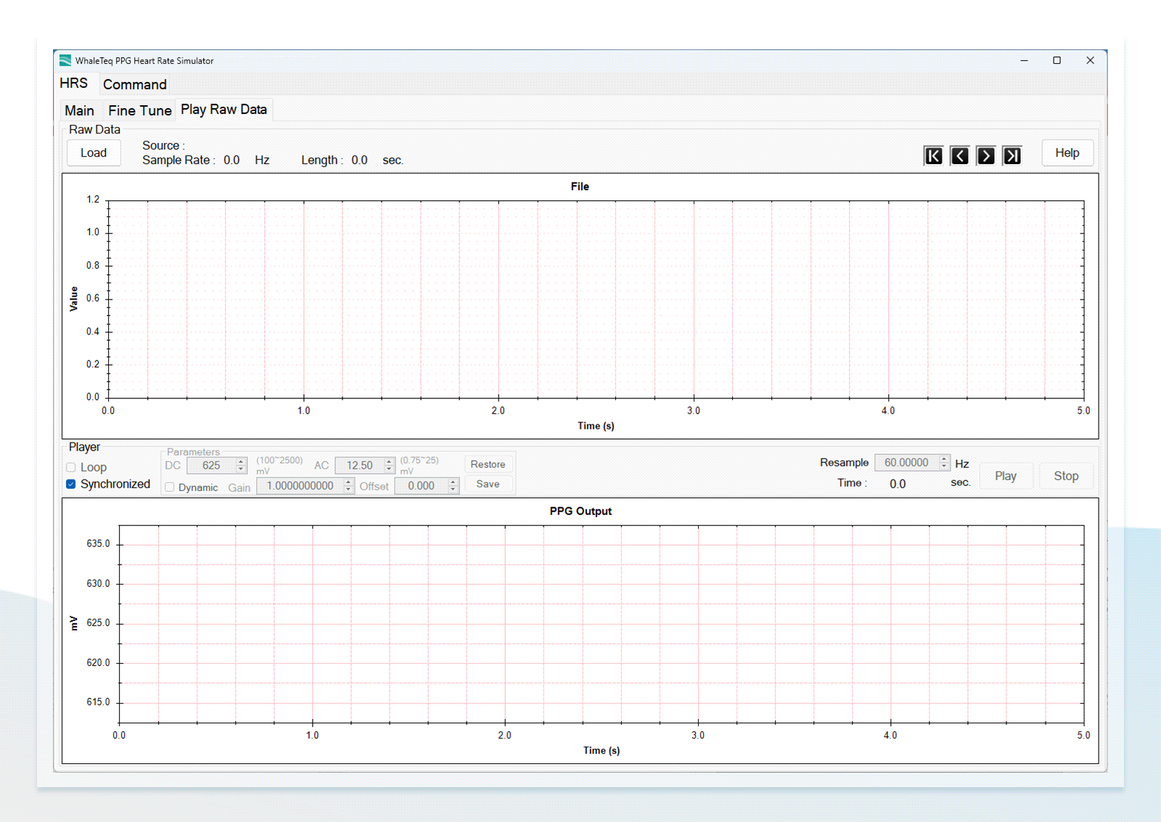
Task: Decrease the Offset value with down arrow
Action: (453, 490)
